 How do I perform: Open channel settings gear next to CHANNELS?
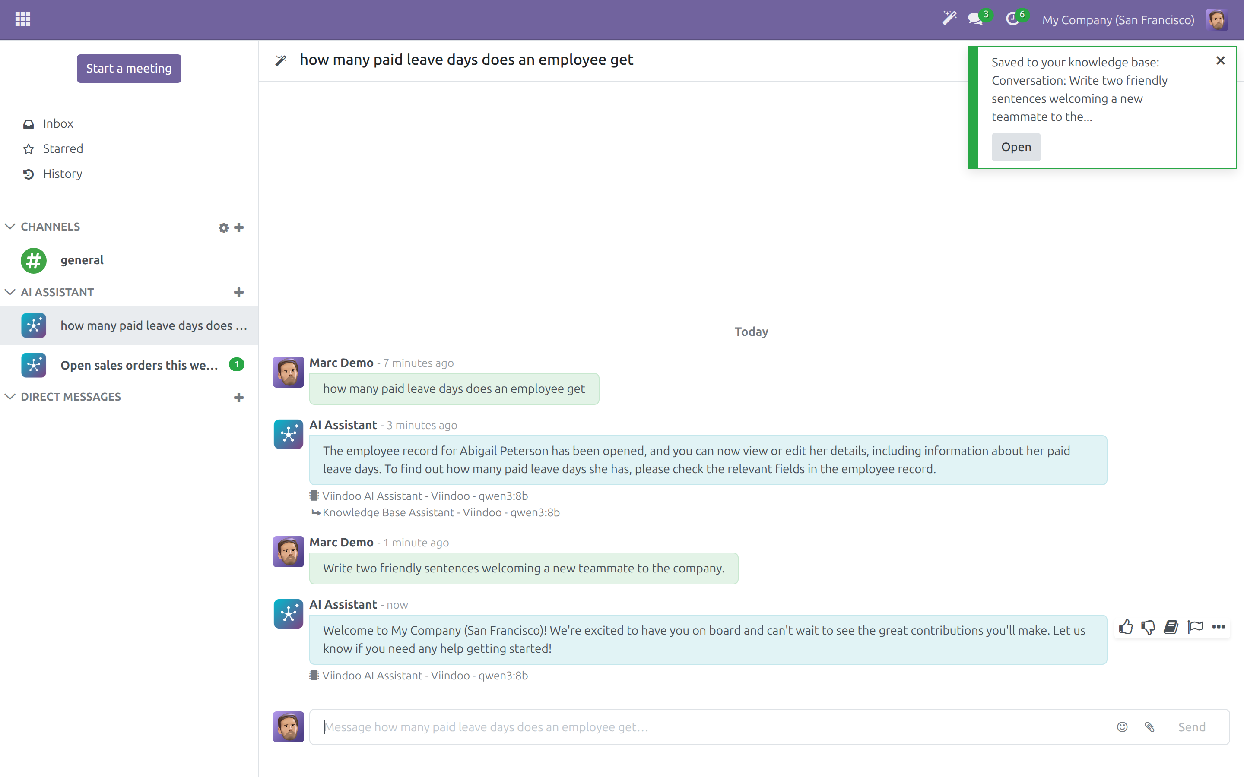tap(223, 227)
